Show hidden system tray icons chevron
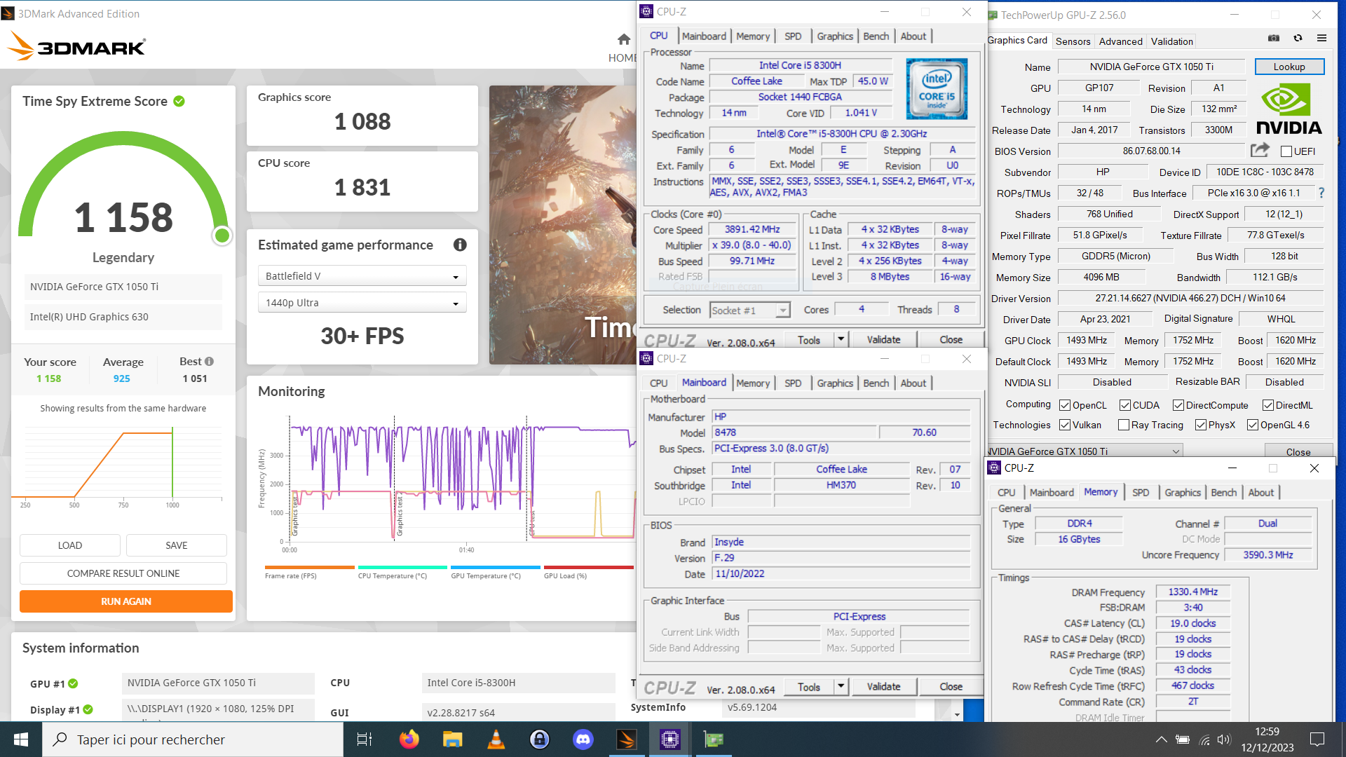Viewport: 1346px width, 757px height. (x=1162, y=739)
